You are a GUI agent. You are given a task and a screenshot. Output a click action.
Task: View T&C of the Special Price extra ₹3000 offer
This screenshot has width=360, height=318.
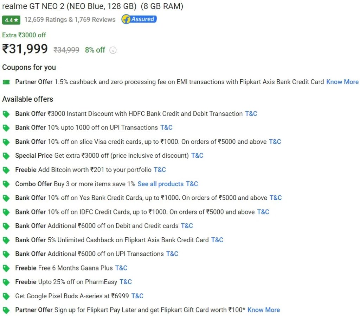point(197,156)
